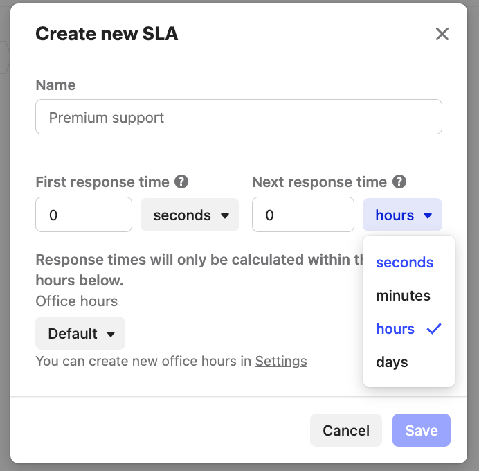Image resolution: width=479 pixels, height=471 pixels.
Task: Close the Create new SLA dialog
Action: point(442,34)
